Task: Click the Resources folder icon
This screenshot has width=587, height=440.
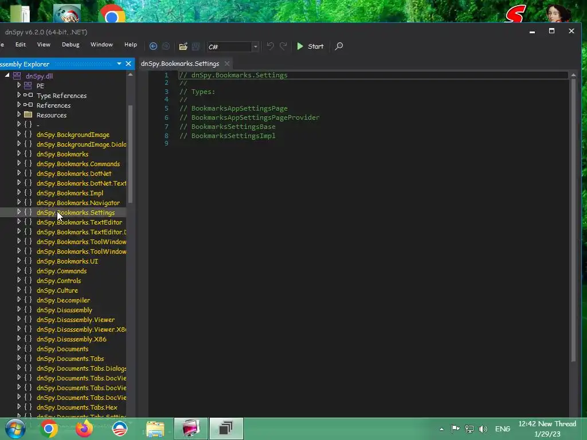Action: coord(28,115)
